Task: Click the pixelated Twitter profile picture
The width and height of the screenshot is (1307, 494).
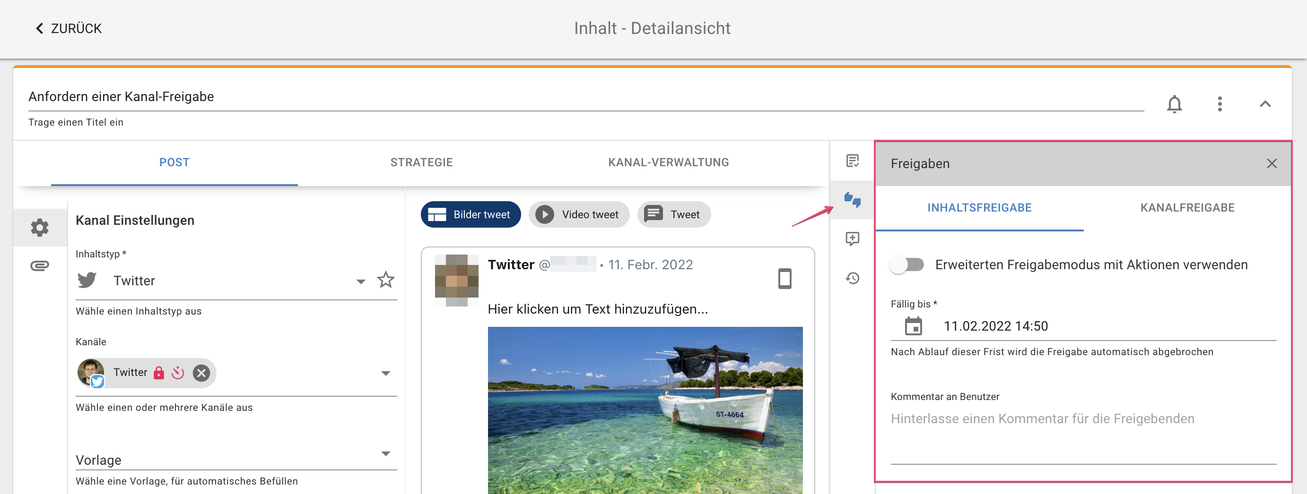Action: point(457,280)
